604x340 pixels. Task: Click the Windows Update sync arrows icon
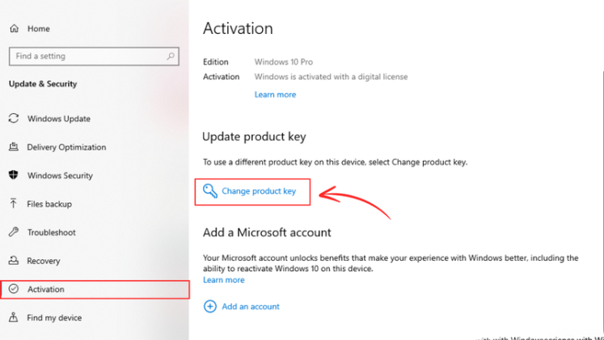[14, 119]
